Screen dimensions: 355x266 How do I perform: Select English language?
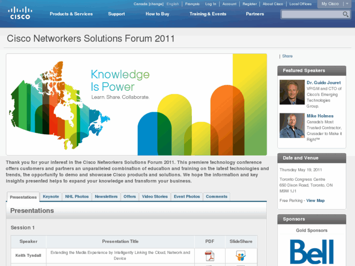[172, 4]
